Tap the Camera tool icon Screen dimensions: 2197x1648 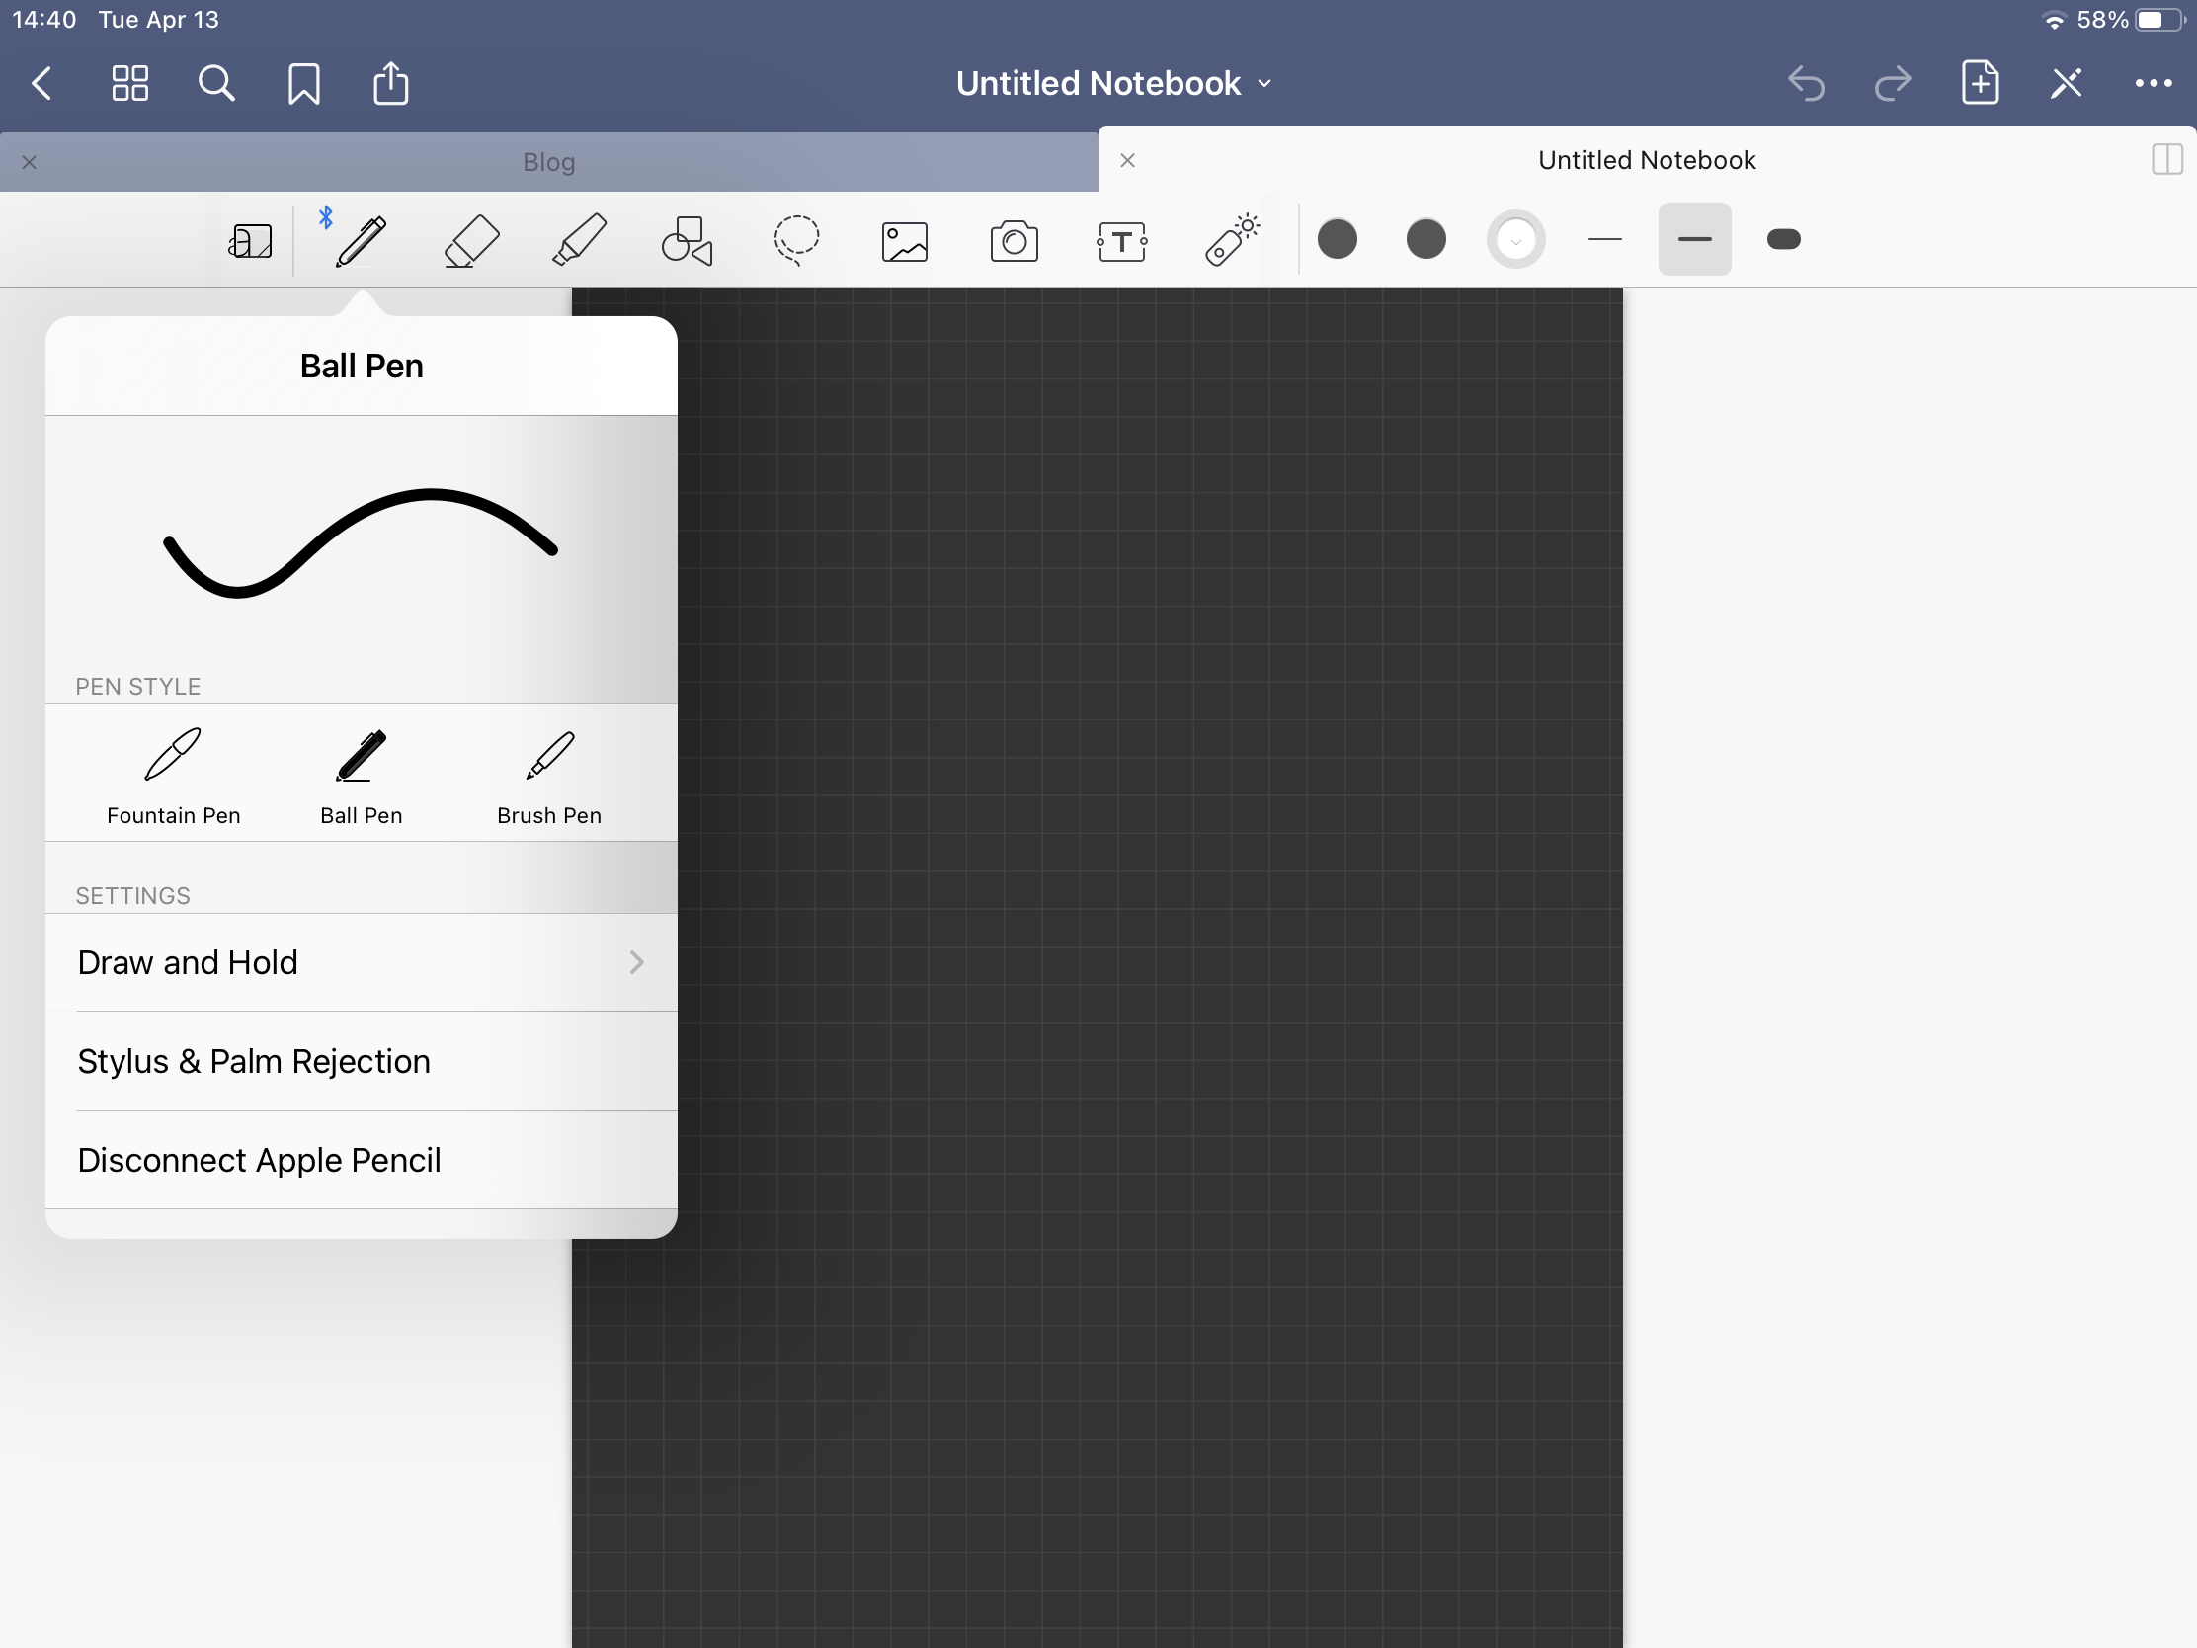pos(1014,241)
